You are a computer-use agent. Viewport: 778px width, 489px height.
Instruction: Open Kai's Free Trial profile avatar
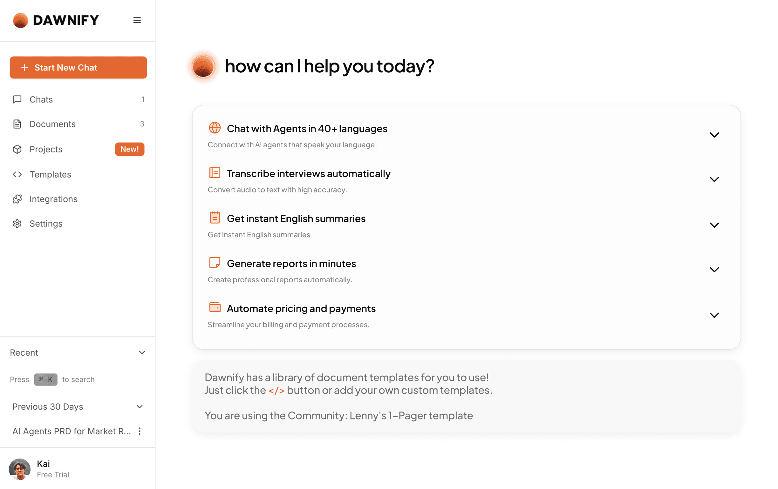pyautogui.click(x=20, y=469)
